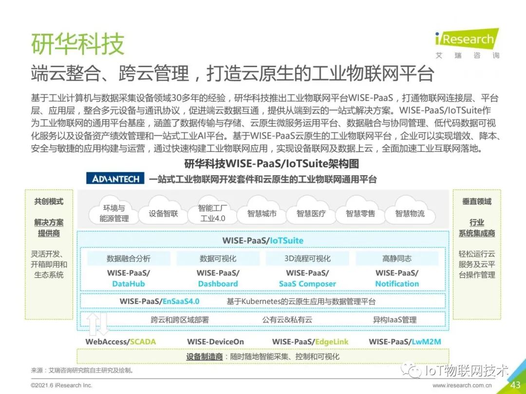The width and height of the screenshot is (526, 394).
Task: Click the 解决方案提供商 underlined label
Action: pos(49,228)
